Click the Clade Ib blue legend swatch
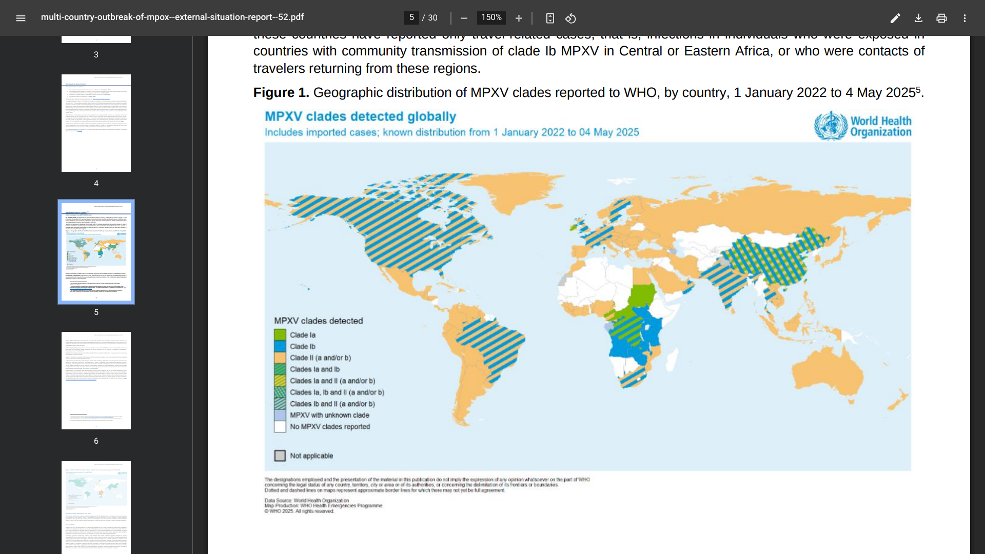The width and height of the screenshot is (985, 554). [x=280, y=346]
